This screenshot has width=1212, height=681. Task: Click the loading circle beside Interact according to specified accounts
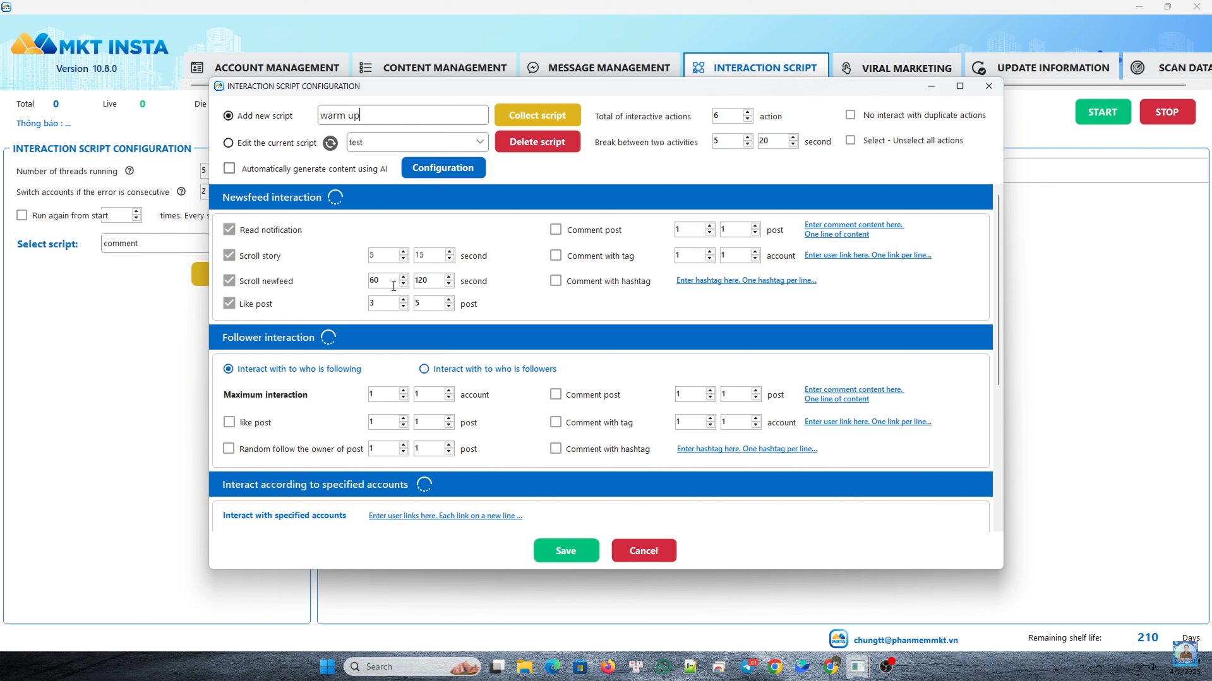coord(424,484)
